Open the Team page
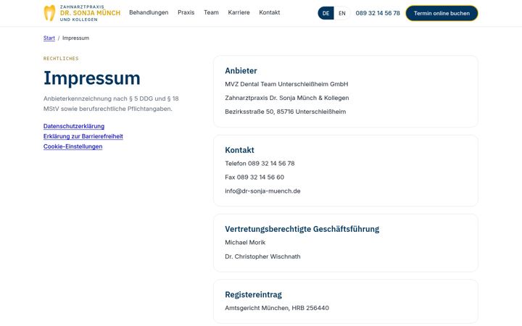The width and height of the screenshot is (522, 326). pos(212,12)
